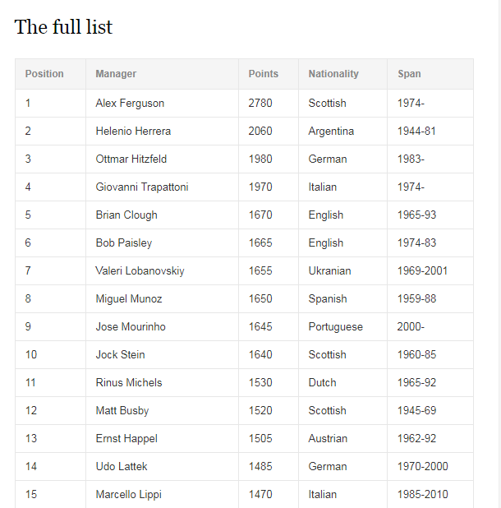Click the Helenio Herrera manager cell
Viewport: 501px width, 508px height.
[x=133, y=132]
